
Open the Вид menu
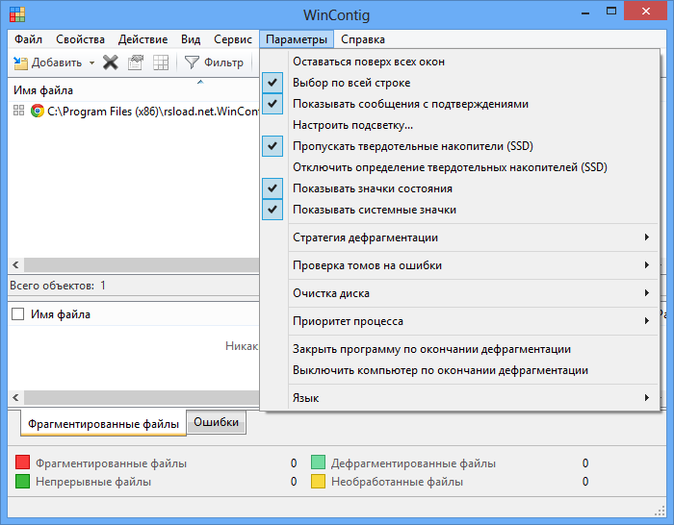click(191, 39)
